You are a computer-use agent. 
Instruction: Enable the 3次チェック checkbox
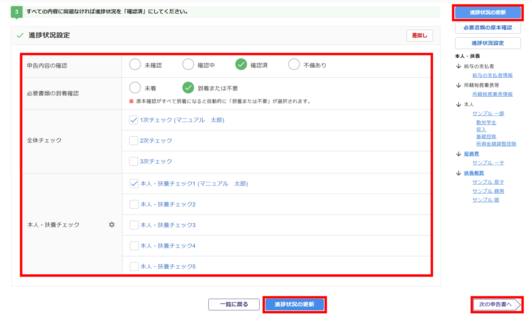(133, 161)
